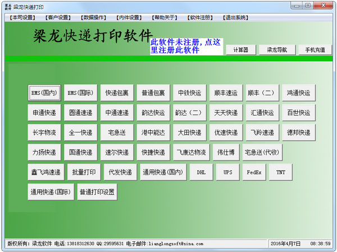Select 长宇物流 courier
The image size is (337, 252).
coord(44,132)
